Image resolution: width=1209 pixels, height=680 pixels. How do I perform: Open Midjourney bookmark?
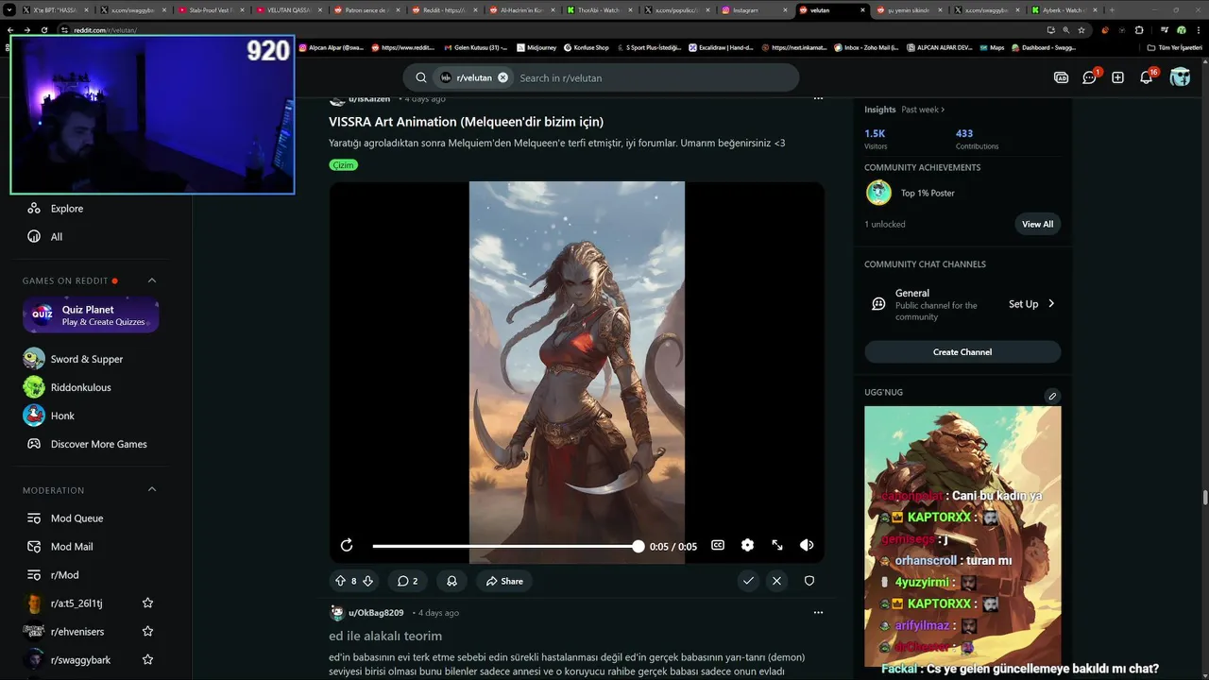[536, 47]
